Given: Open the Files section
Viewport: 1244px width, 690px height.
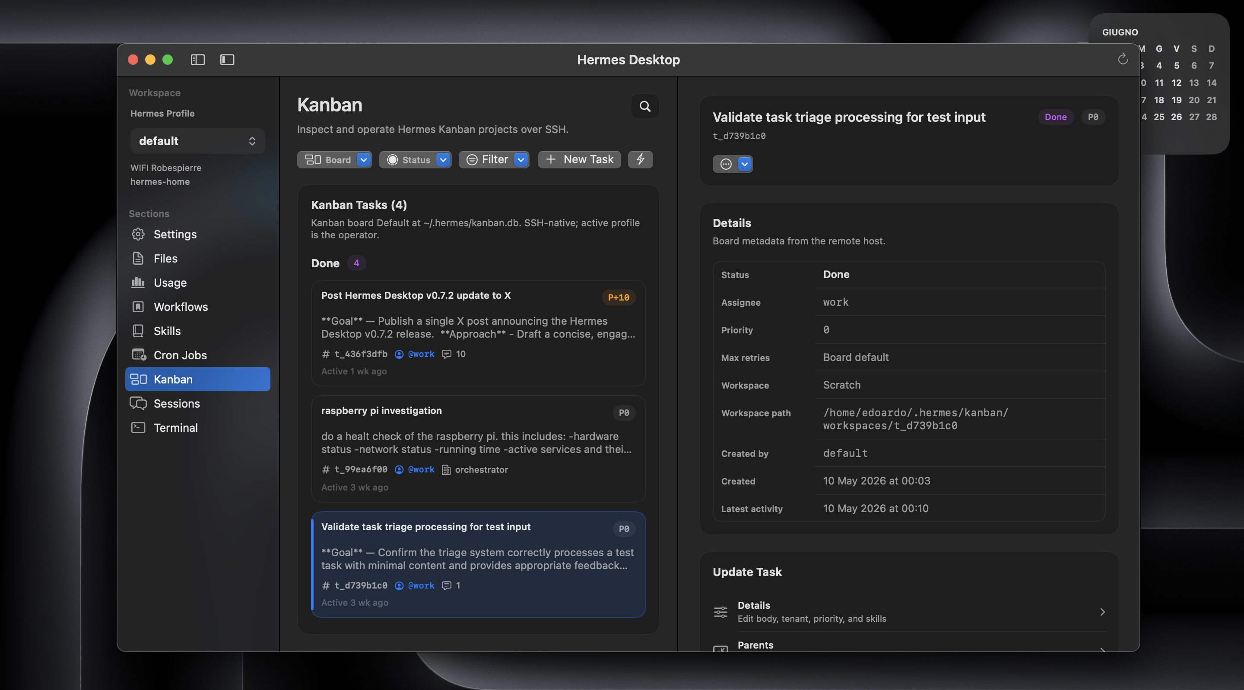Looking at the screenshot, I should (197, 258).
